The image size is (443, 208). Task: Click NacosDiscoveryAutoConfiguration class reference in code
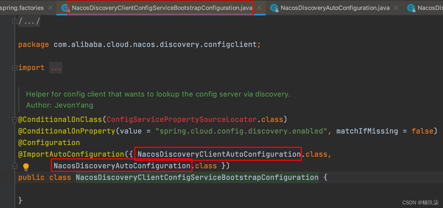tap(122, 166)
